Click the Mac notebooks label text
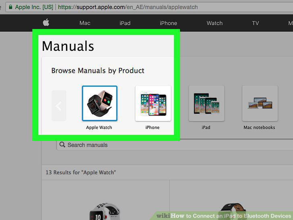 click(259, 127)
